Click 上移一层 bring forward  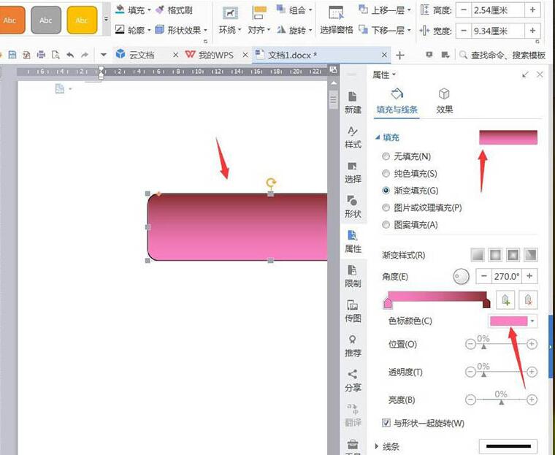pos(385,10)
